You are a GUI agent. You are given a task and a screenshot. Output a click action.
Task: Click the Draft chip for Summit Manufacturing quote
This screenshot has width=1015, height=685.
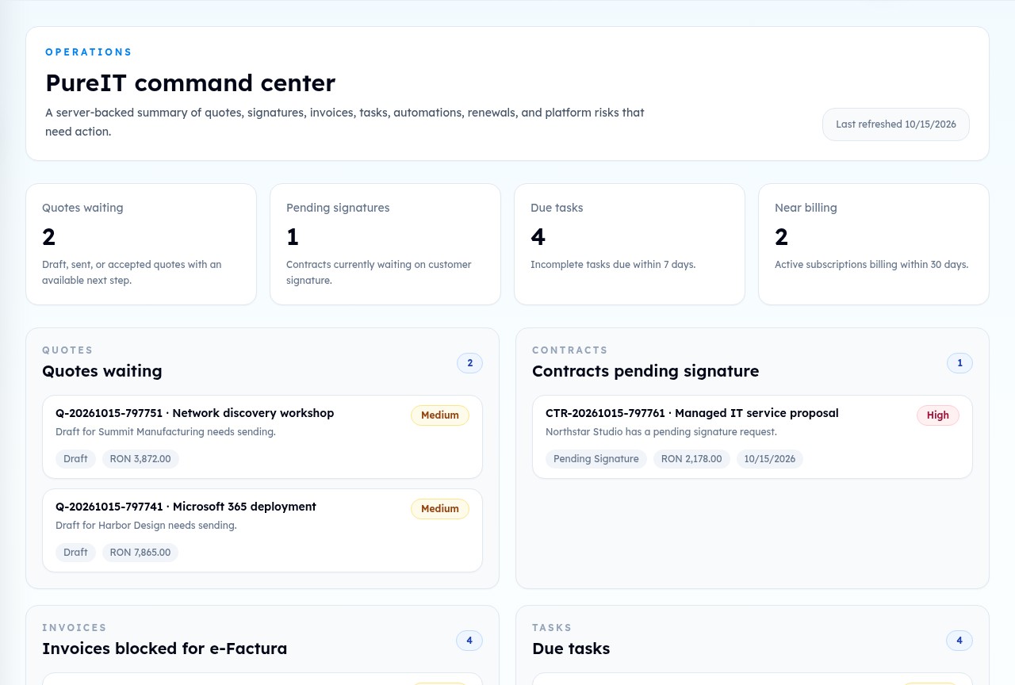[x=75, y=459]
